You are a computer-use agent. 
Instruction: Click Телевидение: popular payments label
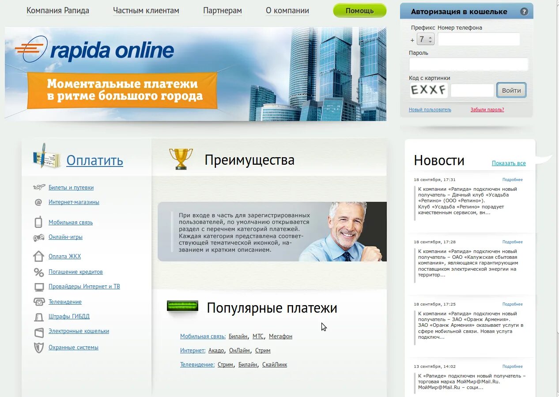(x=197, y=365)
